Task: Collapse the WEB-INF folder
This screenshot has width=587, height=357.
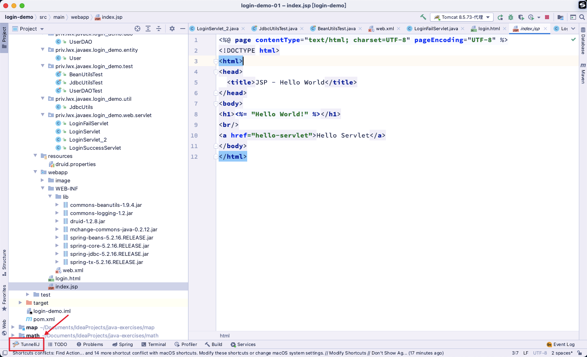Action: 43,188
